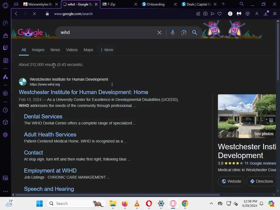280x210 pixels.
Task: Open Aria AI icon in sidebar
Action: pos(5,77)
